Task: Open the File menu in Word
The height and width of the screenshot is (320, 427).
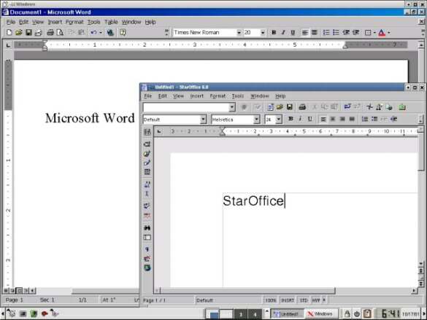Action: pos(11,22)
